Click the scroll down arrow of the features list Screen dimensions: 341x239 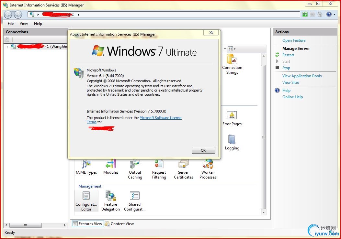tap(263, 212)
